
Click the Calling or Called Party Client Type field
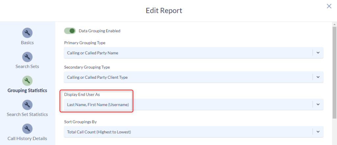pyautogui.click(x=194, y=77)
